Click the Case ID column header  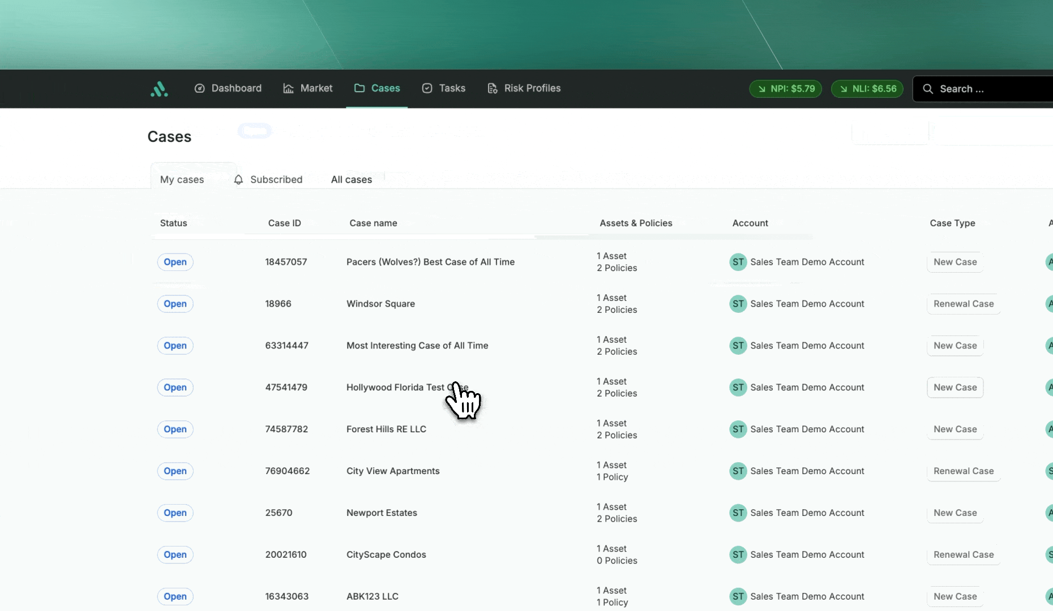[x=284, y=223]
